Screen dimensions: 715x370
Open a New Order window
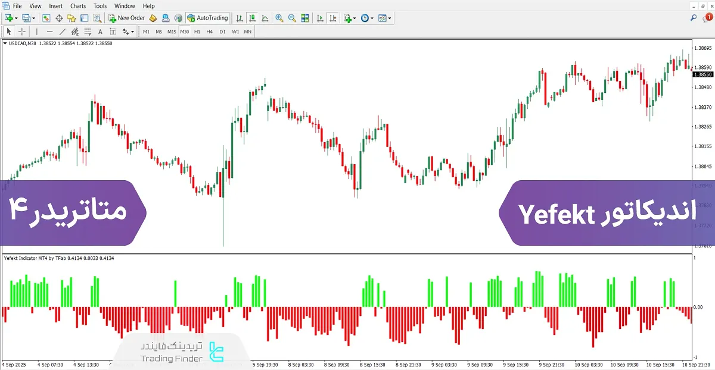click(127, 18)
